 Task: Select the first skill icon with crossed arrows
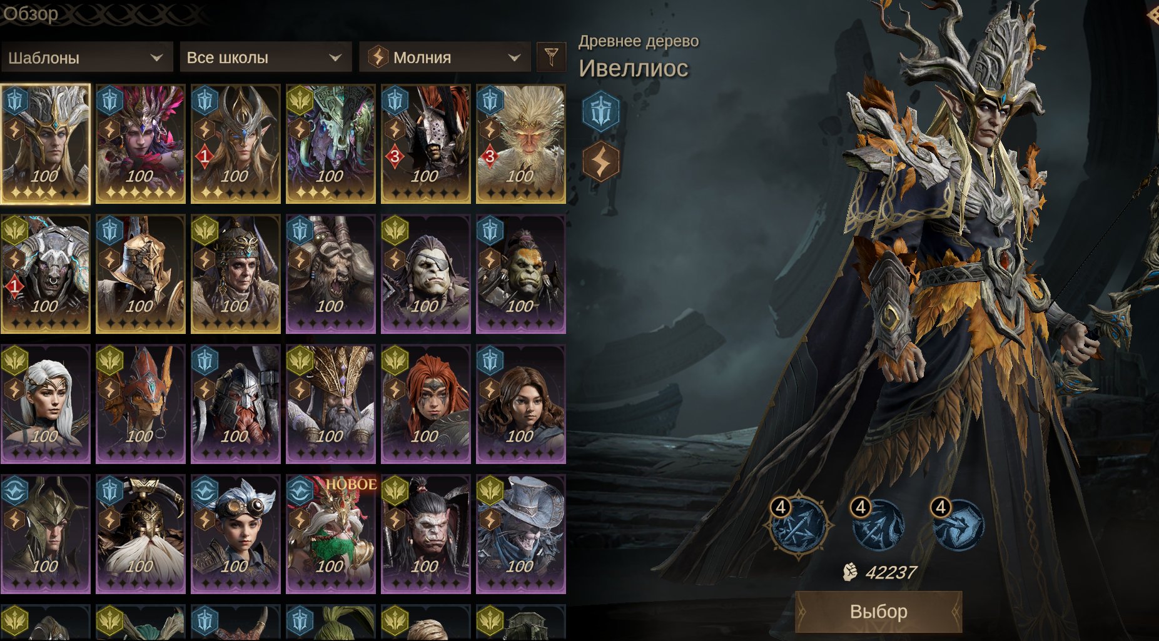[798, 526]
